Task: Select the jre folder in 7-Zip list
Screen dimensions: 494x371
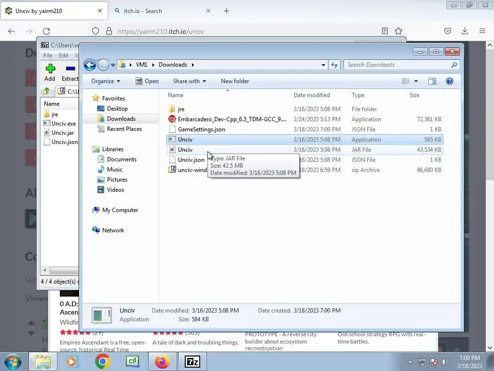Action: [51, 114]
